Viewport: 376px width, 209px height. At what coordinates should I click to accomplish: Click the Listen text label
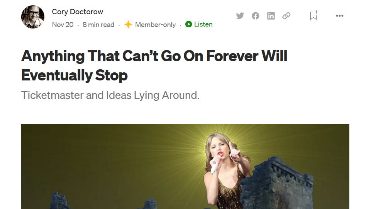(203, 24)
